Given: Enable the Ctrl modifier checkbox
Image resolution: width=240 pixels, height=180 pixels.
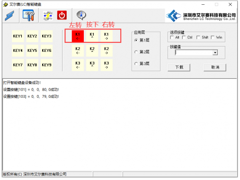Looking at the screenshot, I should [x=184, y=38].
